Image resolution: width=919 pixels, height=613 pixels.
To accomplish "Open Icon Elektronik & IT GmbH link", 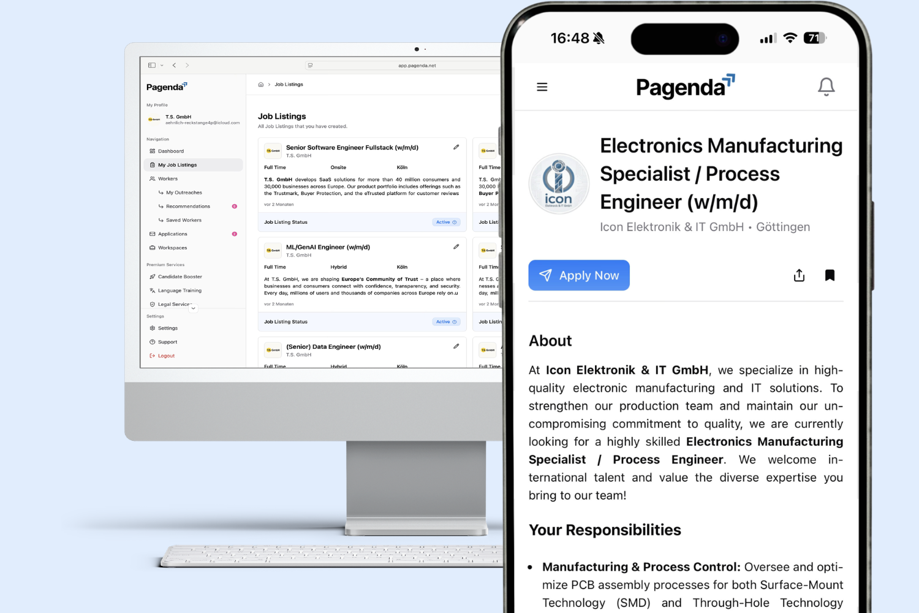I will pos(671,227).
